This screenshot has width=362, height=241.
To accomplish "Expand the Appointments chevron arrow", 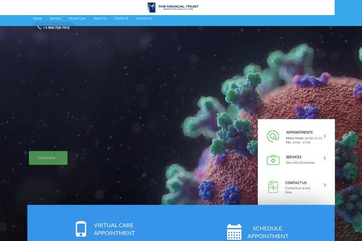I will coord(325,136).
